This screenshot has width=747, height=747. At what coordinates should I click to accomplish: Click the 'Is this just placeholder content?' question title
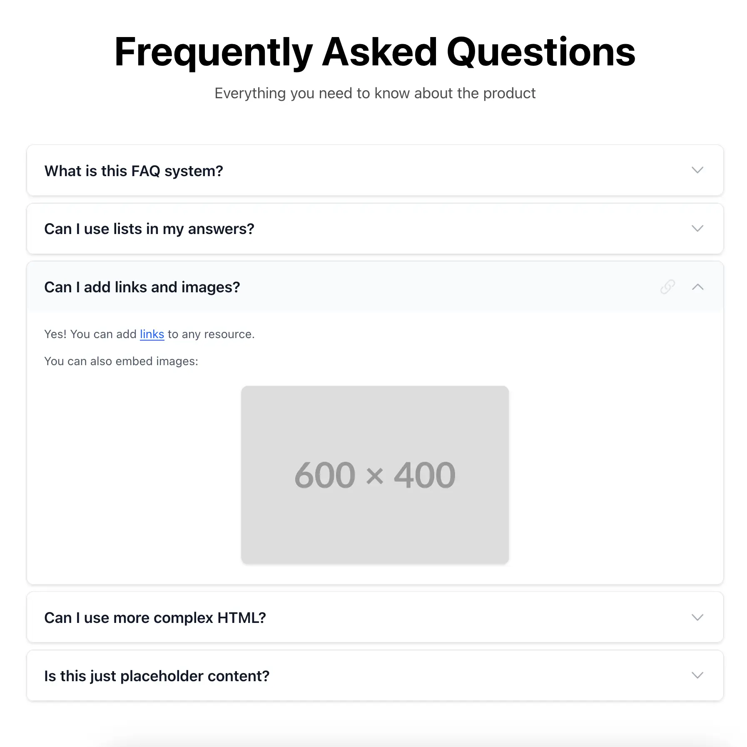(157, 675)
